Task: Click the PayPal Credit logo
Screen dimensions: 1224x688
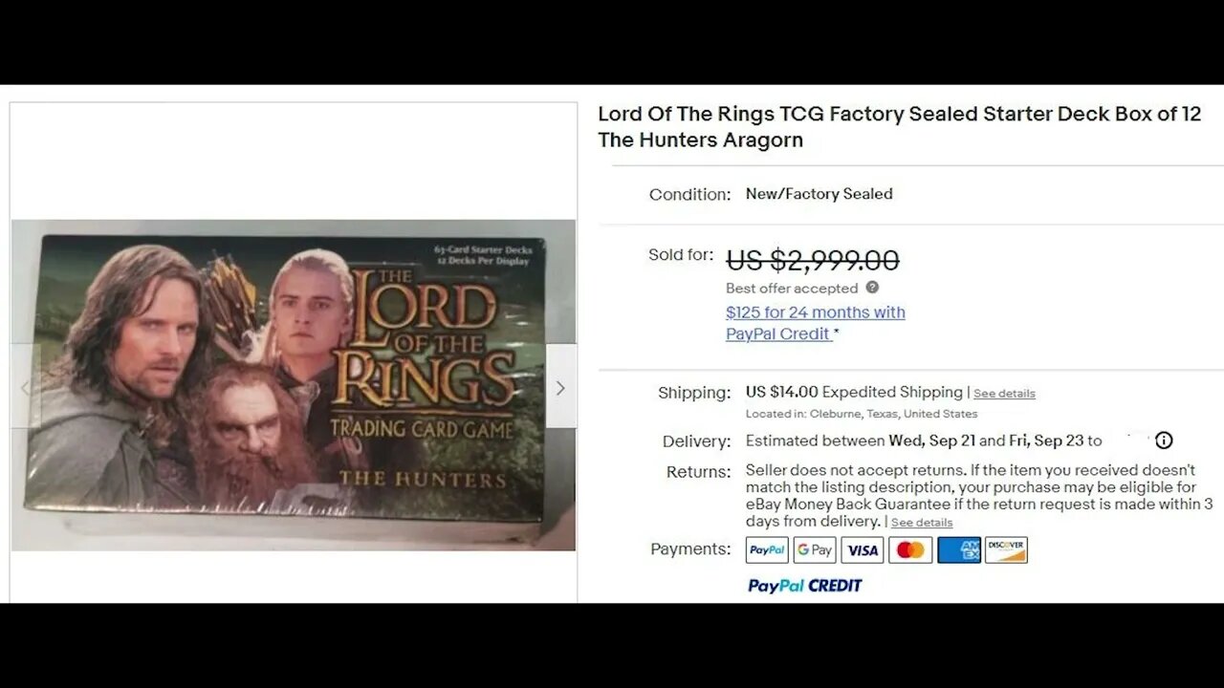Action: tap(804, 586)
